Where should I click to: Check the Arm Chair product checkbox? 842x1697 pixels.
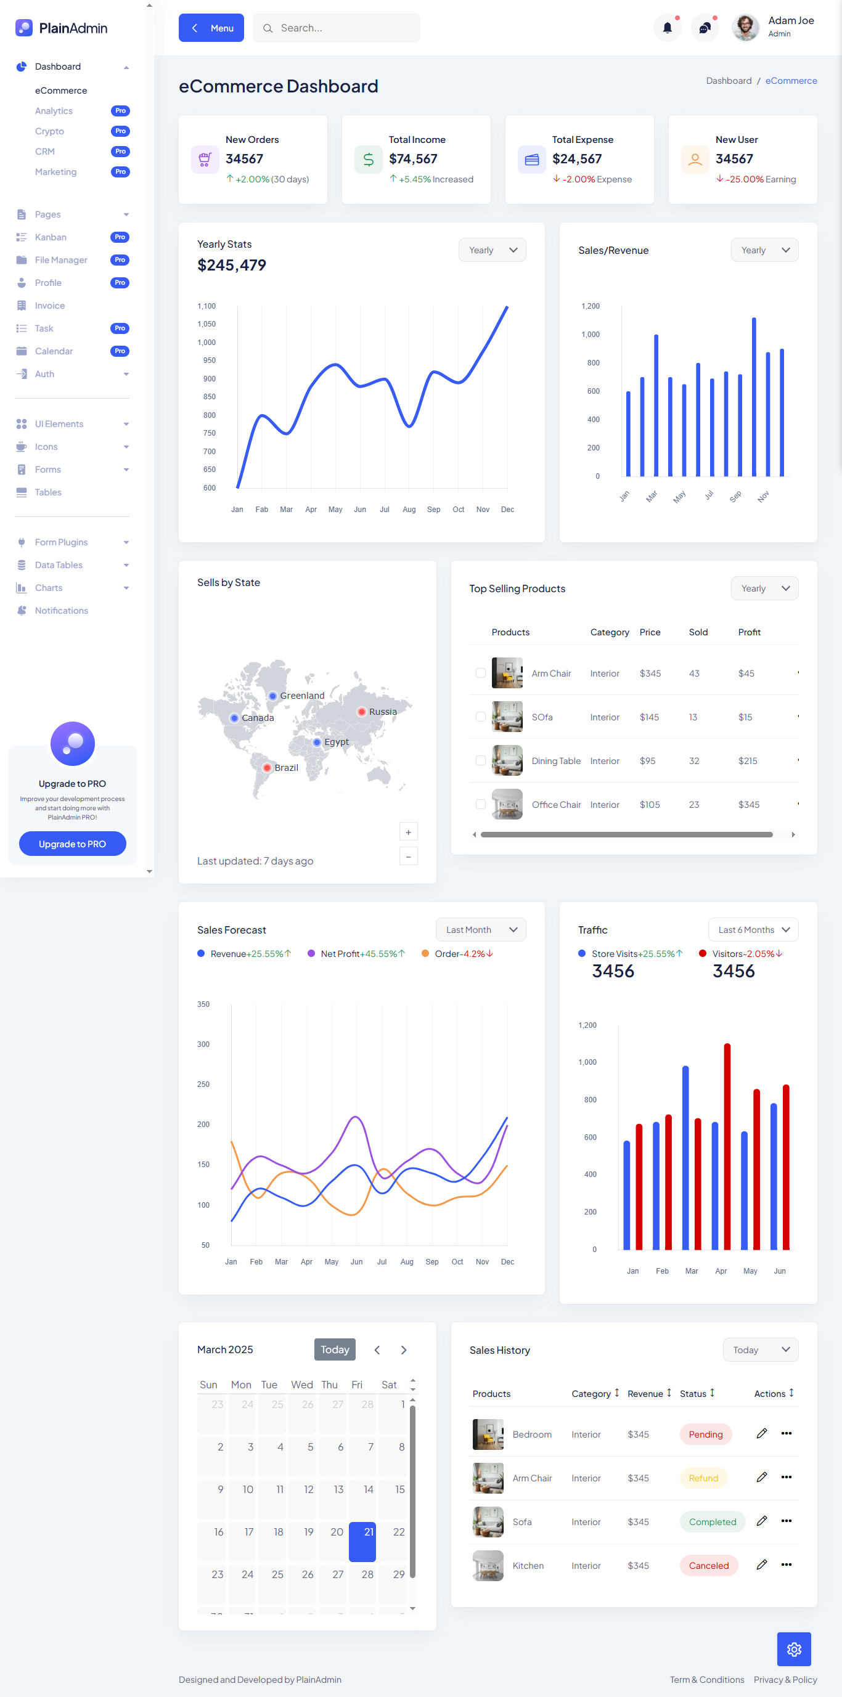(480, 674)
